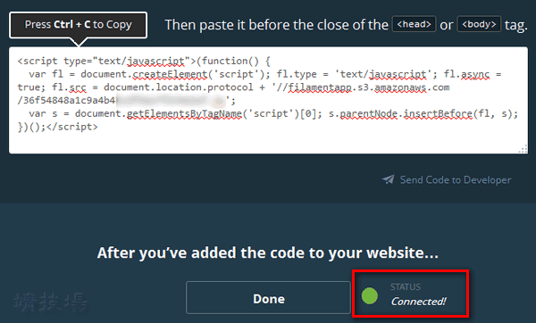
Task: Click inside the embed code text area
Action: pyautogui.click(x=268, y=101)
